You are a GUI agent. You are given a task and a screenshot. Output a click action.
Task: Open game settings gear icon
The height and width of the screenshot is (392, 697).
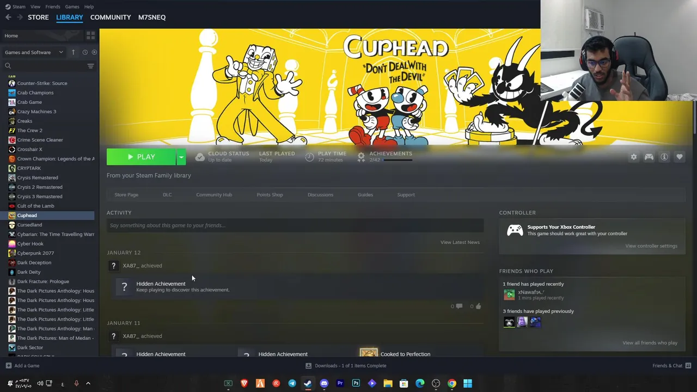coord(633,157)
